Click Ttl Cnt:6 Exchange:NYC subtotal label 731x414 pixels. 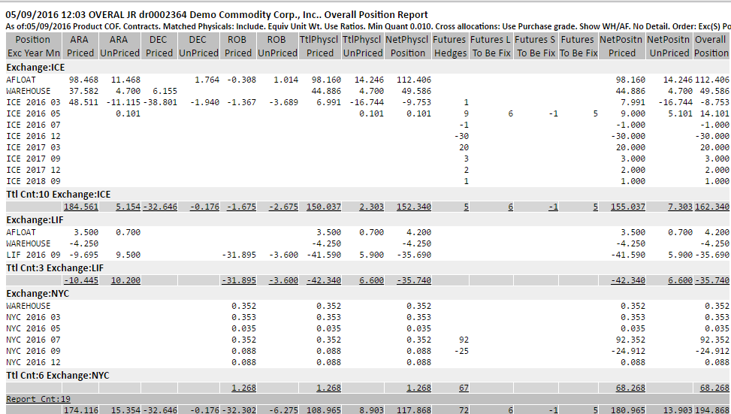(57, 375)
